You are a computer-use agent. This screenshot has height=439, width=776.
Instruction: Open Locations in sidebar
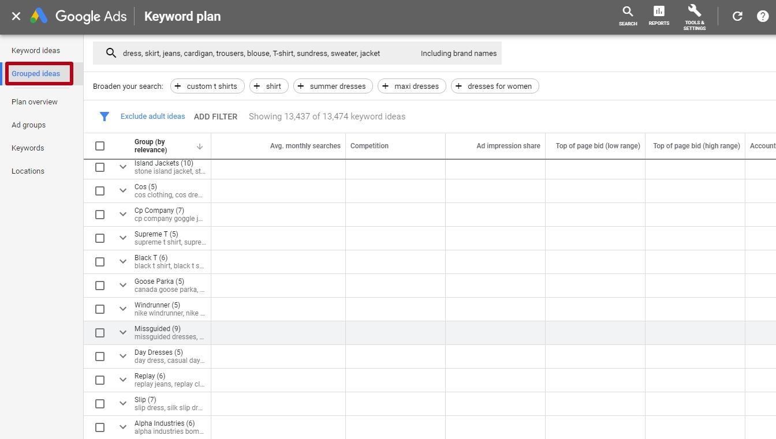pyautogui.click(x=28, y=171)
